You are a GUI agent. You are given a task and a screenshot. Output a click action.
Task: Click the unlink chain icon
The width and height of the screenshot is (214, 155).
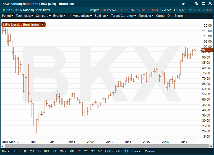197,4
